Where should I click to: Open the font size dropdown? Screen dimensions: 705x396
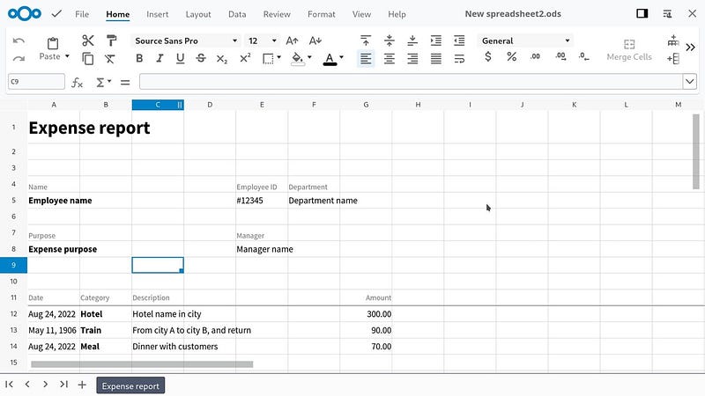pos(274,40)
